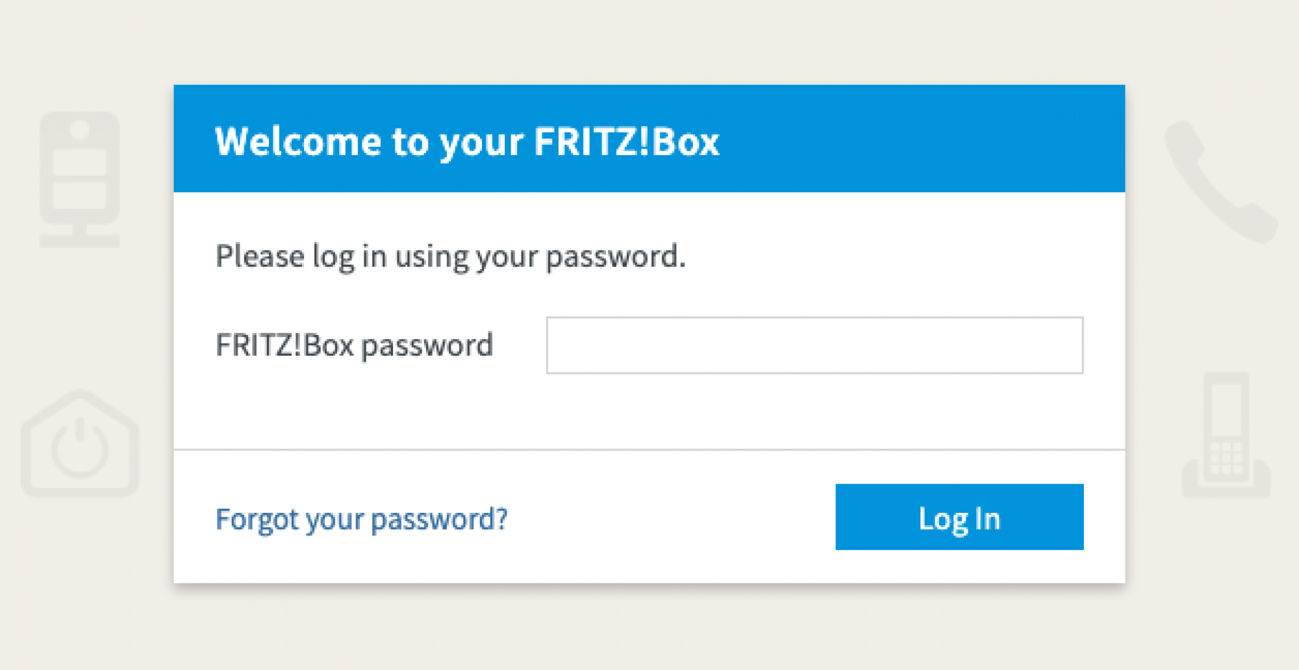
Task: Click the charging base under the cordless phone
Action: [x=1226, y=488]
